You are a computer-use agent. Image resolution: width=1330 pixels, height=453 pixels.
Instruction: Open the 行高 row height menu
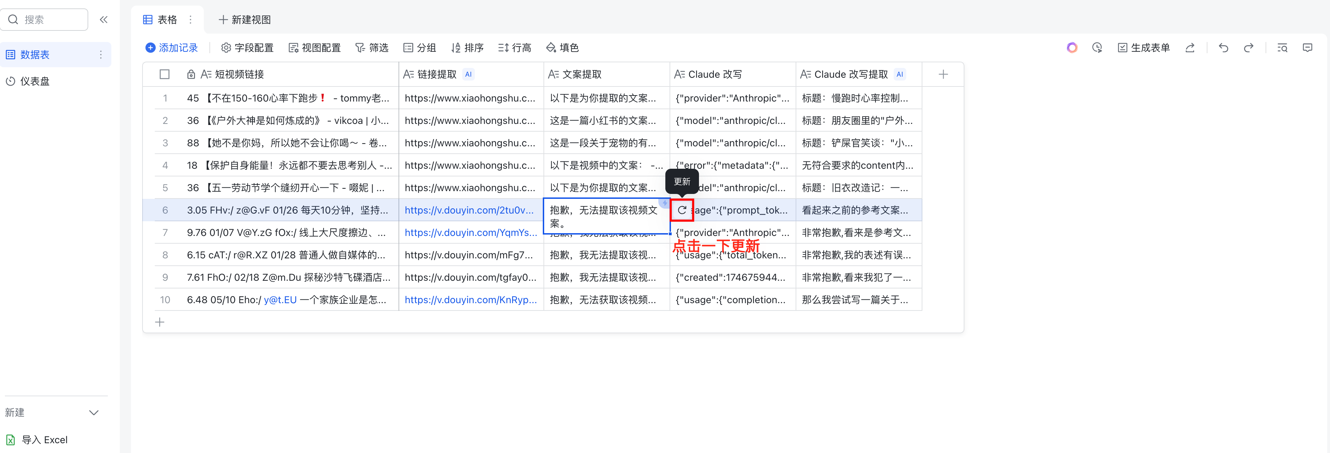point(515,48)
